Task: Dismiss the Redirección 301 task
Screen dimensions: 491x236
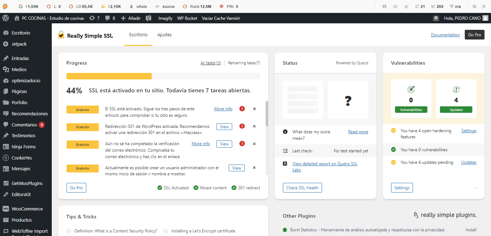Action: 254,126
